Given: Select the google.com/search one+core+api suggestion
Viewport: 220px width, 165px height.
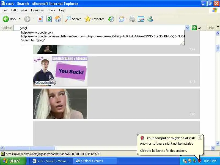Looking at the screenshot, I should click(x=102, y=36).
